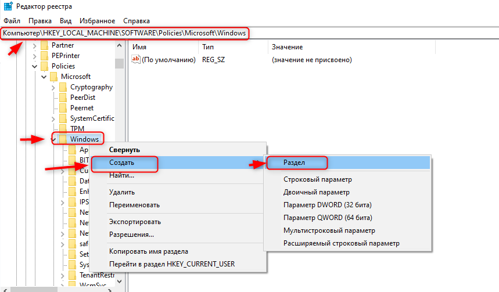499x292 pixels.
Task: Choose Создать in context menu
Action: pyautogui.click(x=178, y=163)
